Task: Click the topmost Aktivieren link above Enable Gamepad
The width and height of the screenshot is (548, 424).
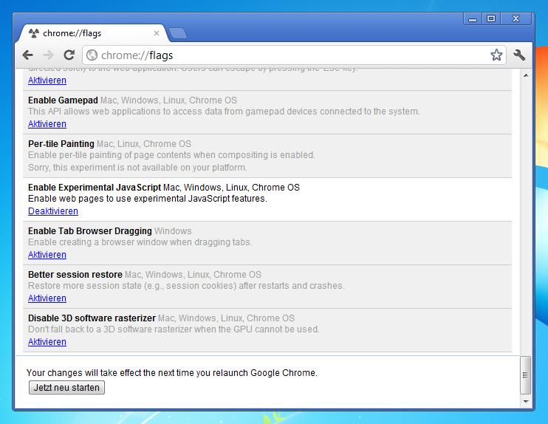Action: point(47,81)
